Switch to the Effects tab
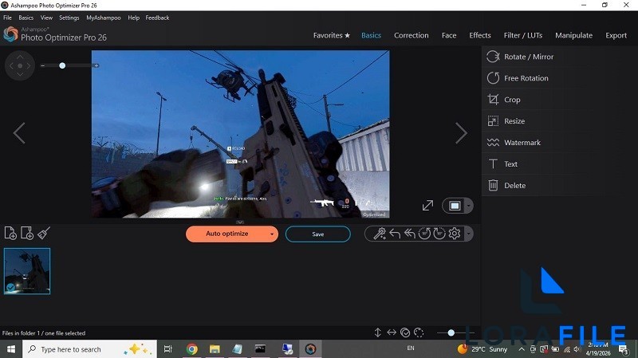Screen dimensions: 638x358 [x=480, y=35]
